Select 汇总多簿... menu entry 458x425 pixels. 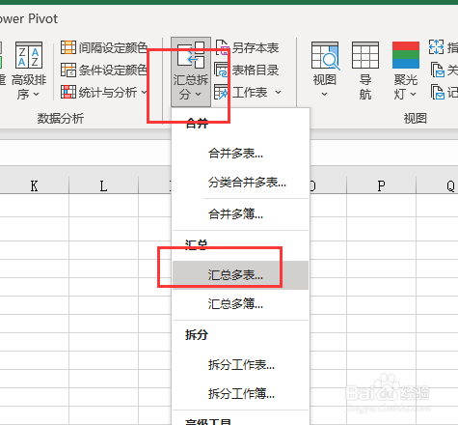240,303
